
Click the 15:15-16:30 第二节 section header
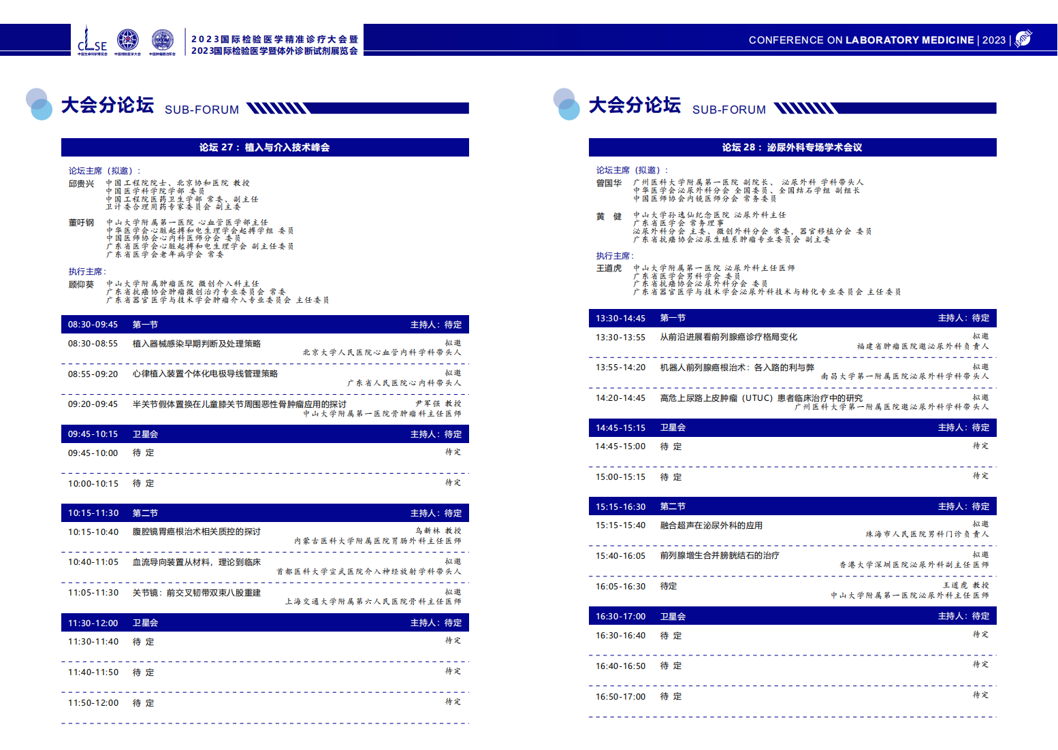pyautogui.click(x=792, y=506)
